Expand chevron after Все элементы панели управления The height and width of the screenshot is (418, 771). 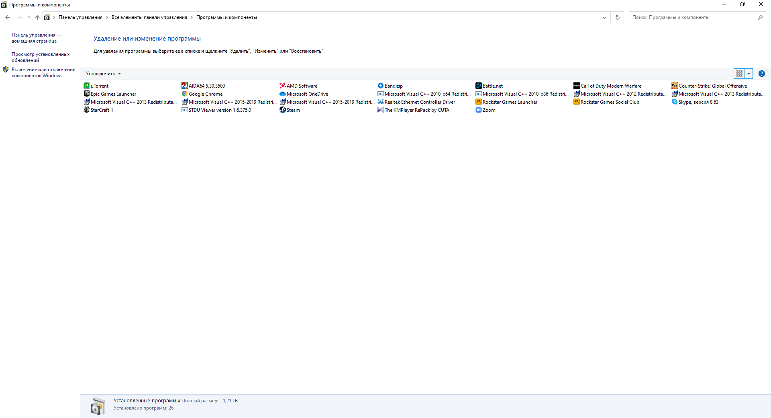point(192,17)
